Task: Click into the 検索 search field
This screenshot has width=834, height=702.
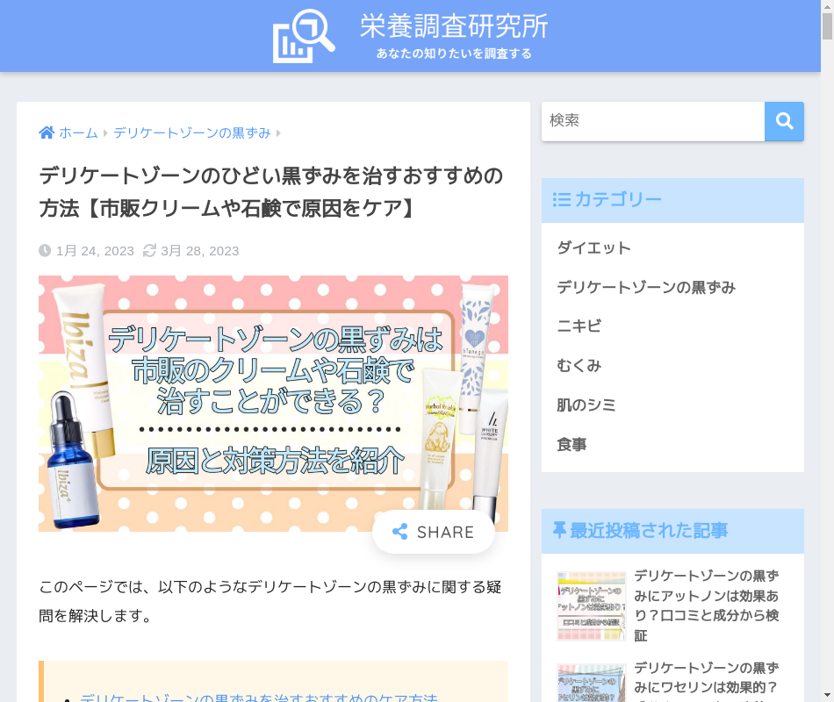Action: click(x=652, y=121)
